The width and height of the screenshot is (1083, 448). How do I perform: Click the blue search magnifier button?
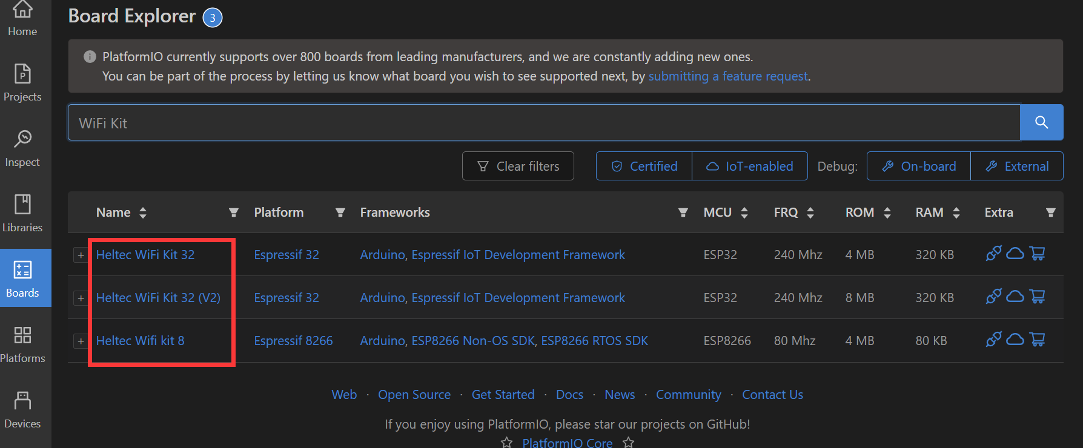[1041, 122]
